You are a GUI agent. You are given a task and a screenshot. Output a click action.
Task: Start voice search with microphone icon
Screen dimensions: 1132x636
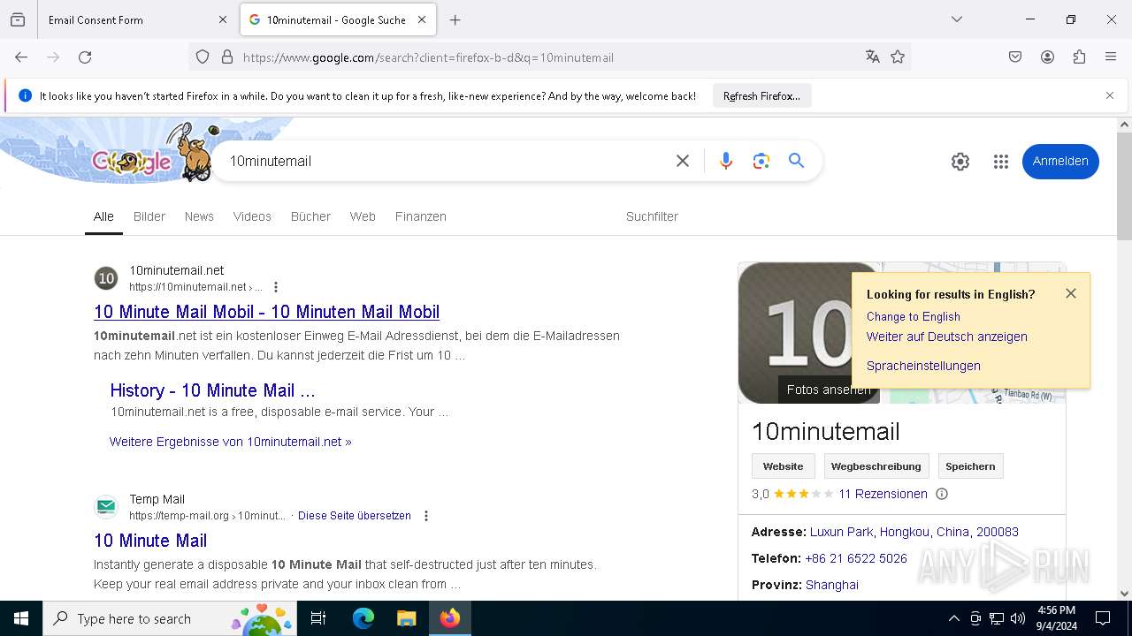point(726,161)
